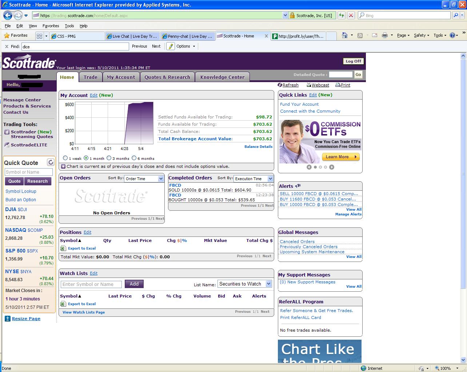This screenshot has width=467, height=372.
Task: Select the 6 months chart range
Action: tap(134, 158)
